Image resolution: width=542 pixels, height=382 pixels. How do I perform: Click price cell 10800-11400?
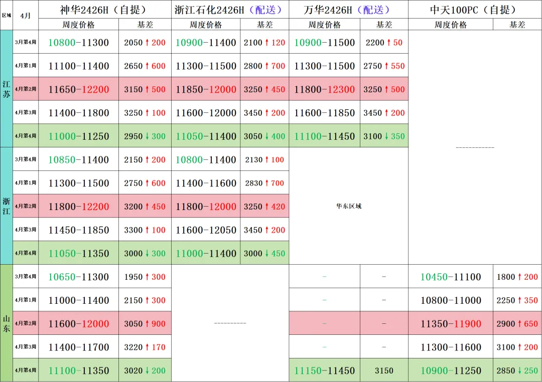(206, 159)
